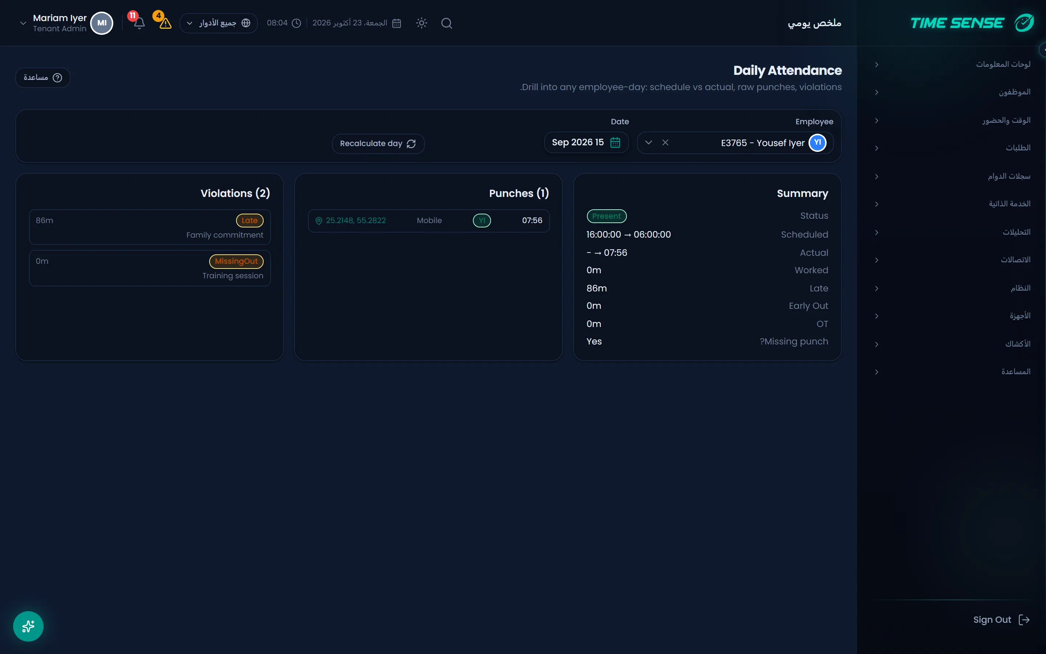The height and width of the screenshot is (654, 1046).
Task: Open the Employee dropdown chevron
Action: [648, 142]
